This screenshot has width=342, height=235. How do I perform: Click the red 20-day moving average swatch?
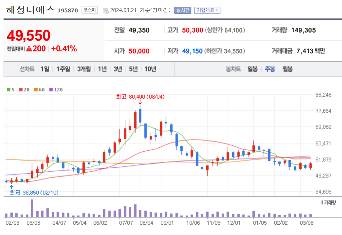(21, 90)
